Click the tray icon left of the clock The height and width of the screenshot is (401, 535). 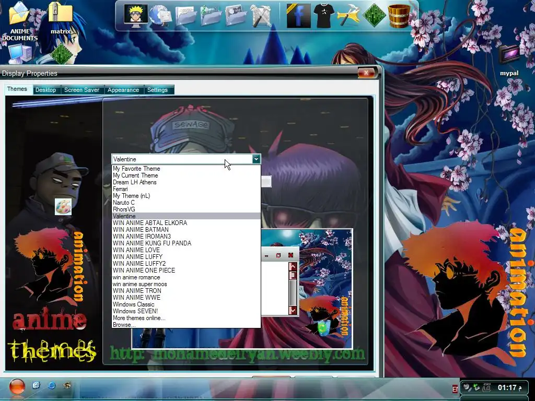[486, 387]
